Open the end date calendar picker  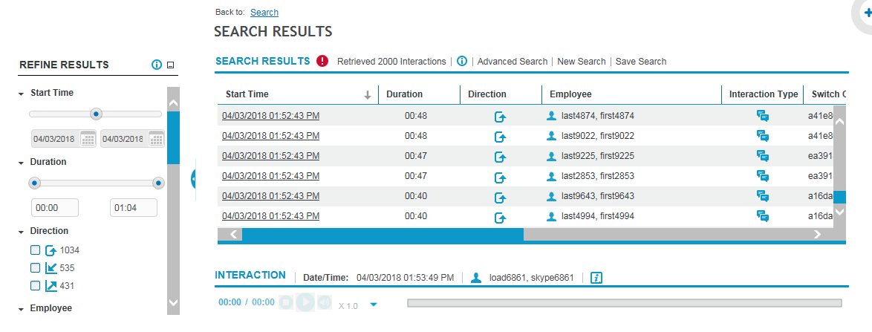(156, 139)
